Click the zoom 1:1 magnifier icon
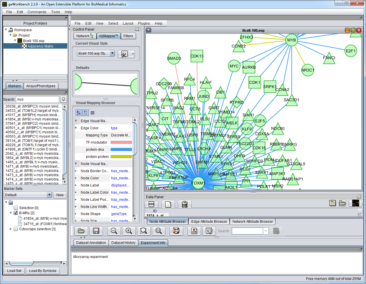366x284 pixels. click(158, 231)
